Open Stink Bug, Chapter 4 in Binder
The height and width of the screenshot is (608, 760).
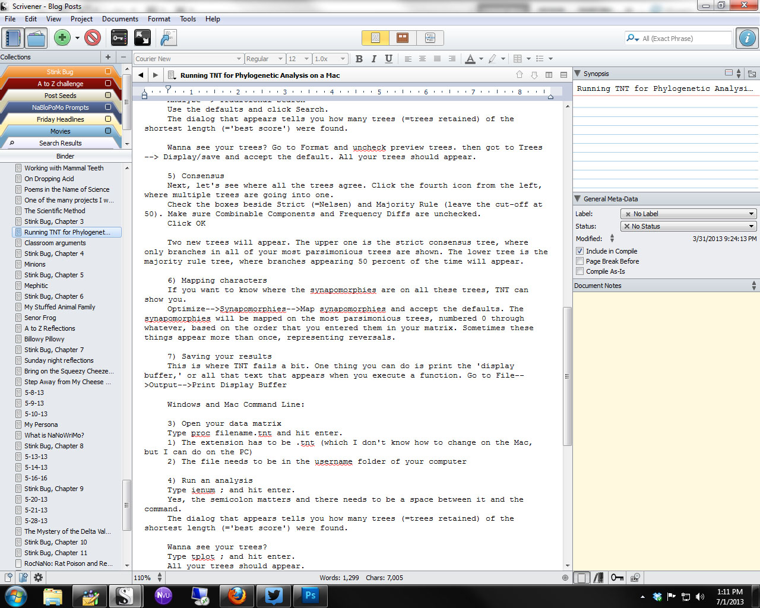54,254
